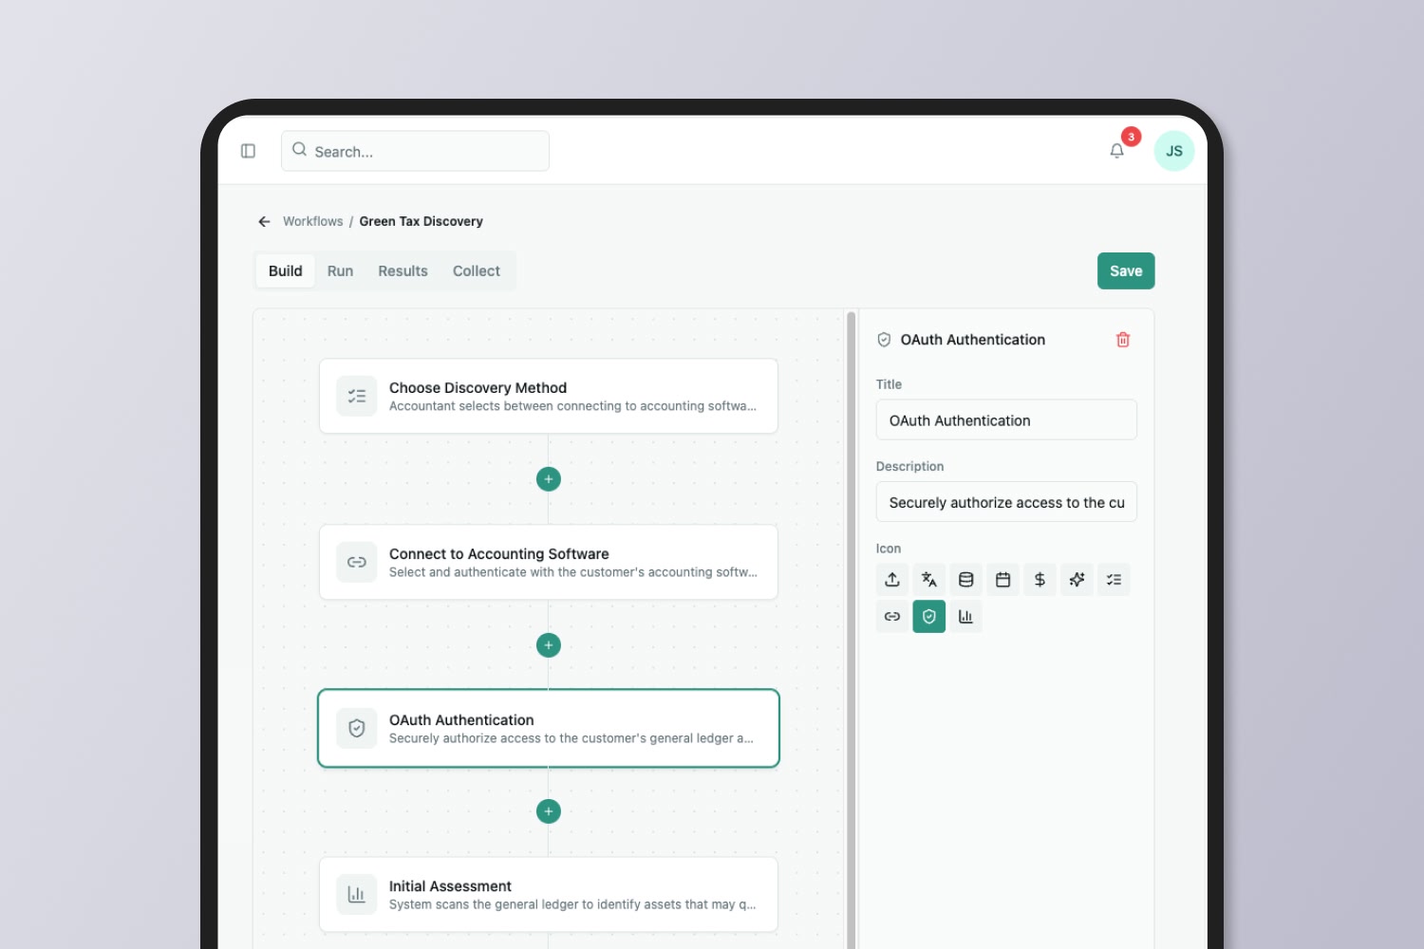Image resolution: width=1424 pixels, height=949 pixels.
Task: Toggle the sidebar panel icon
Action: (x=248, y=151)
